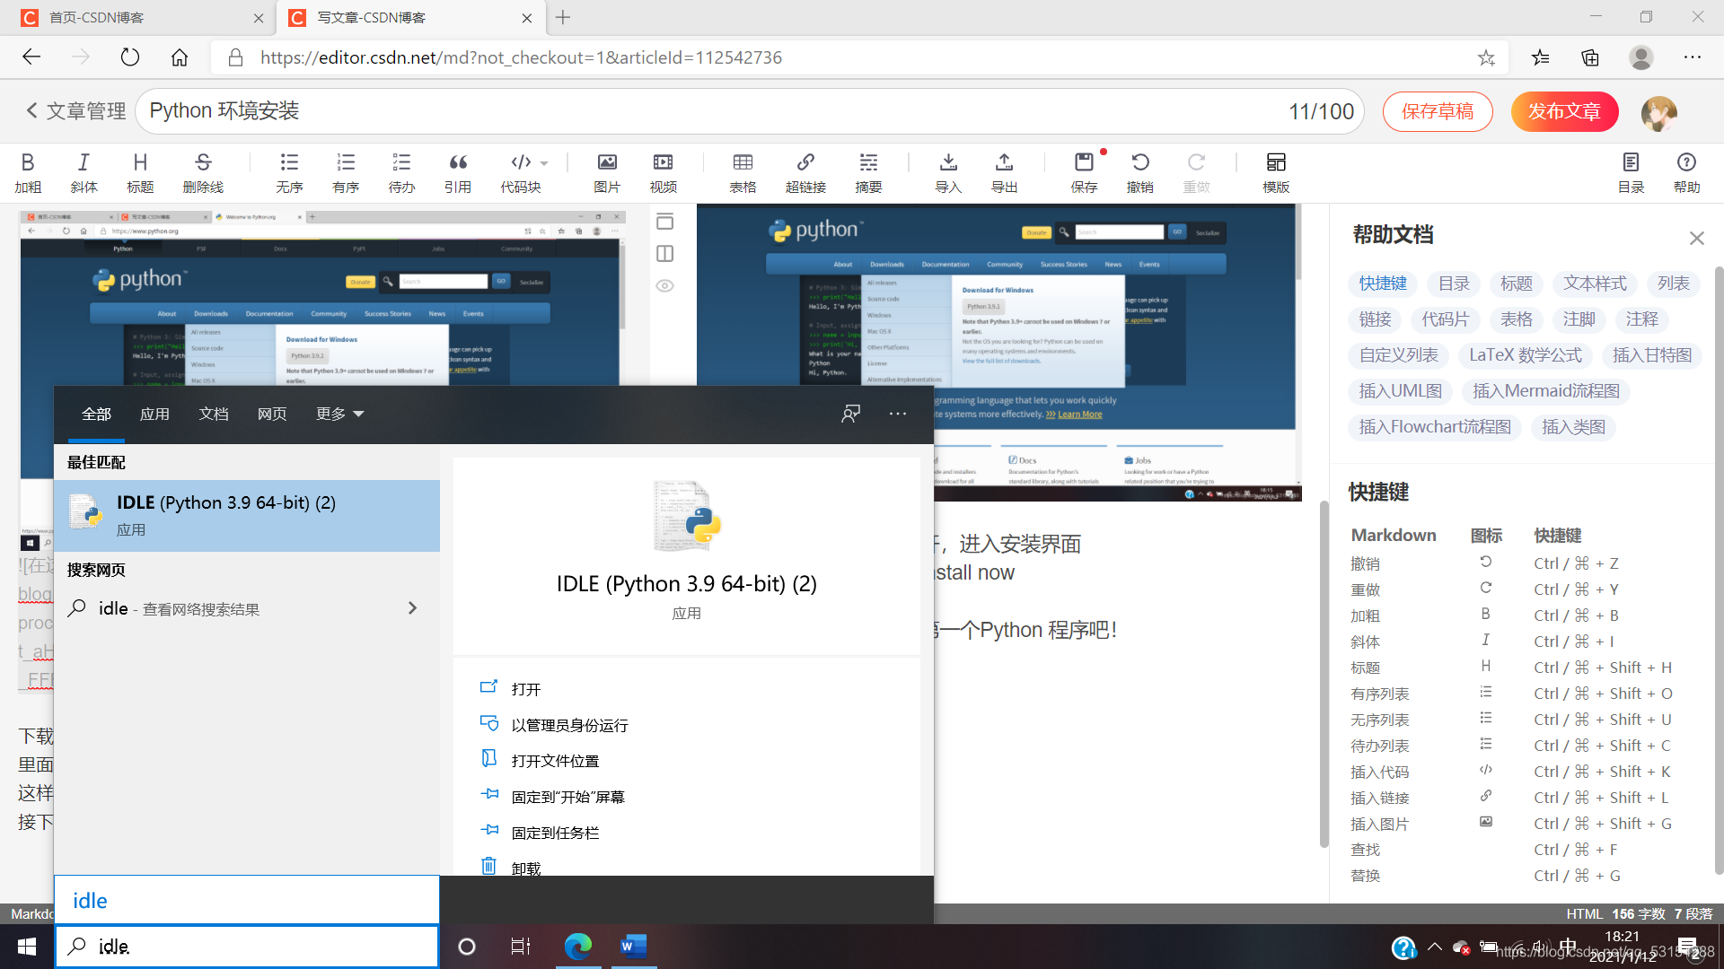Click 打开 to launch IDLE
Viewport: 1724px width, 969px height.
pyautogui.click(x=526, y=689)
